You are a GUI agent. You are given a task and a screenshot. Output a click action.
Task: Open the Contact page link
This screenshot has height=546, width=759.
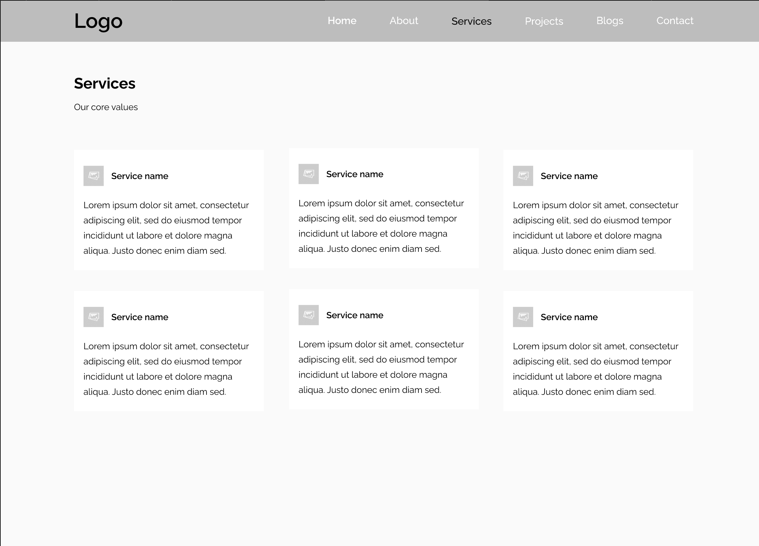click(675, 21)
